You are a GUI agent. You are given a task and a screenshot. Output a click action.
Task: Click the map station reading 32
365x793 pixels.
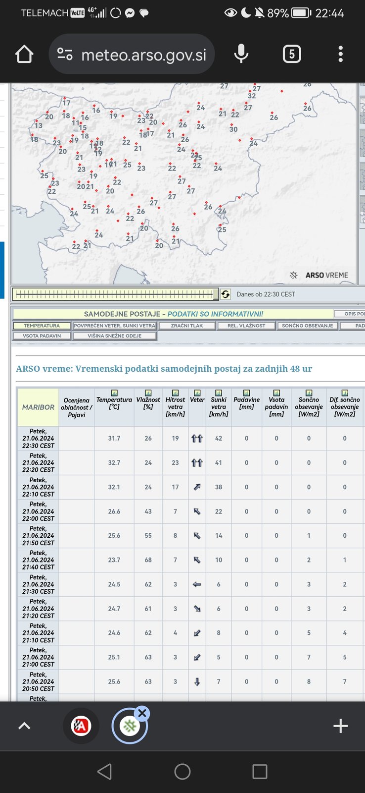coord(252,96)
